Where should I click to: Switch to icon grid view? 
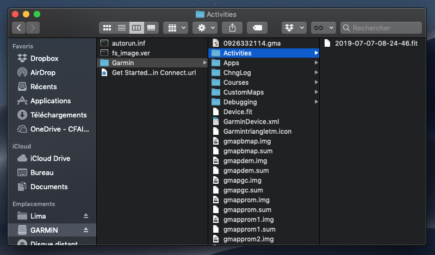coord(107,28)
